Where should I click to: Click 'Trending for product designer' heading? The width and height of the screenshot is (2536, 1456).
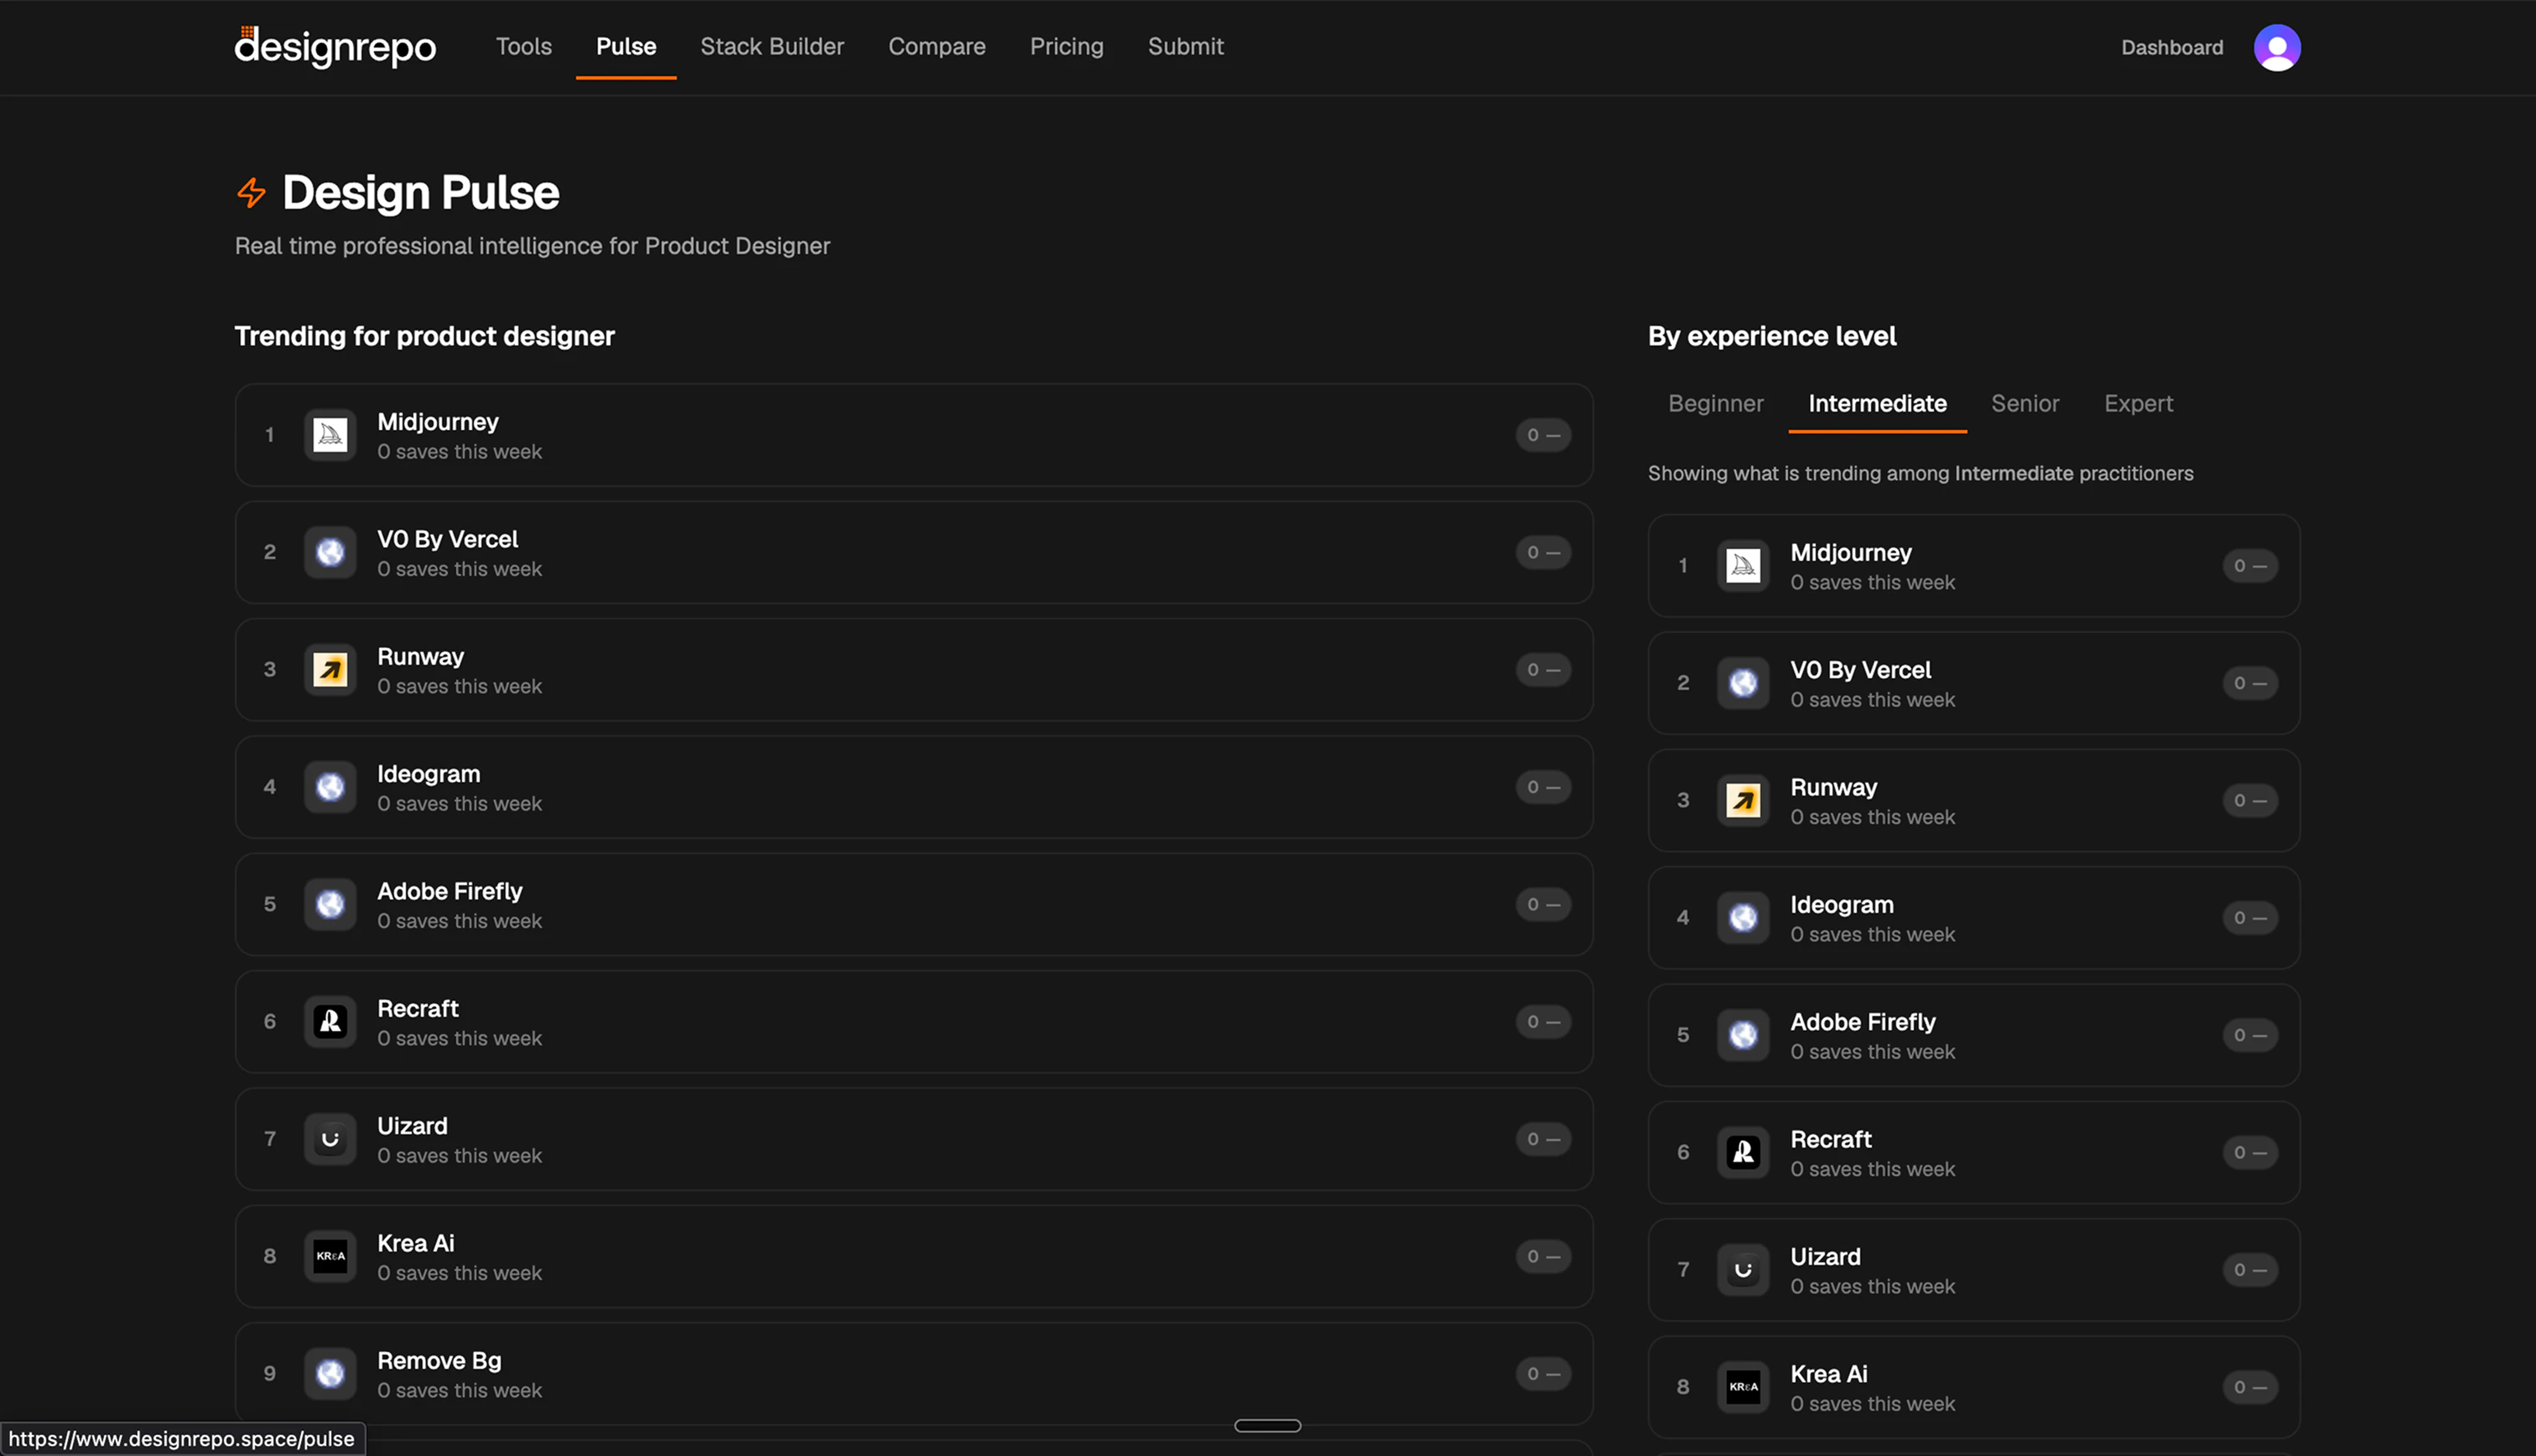pyautogui.click(x=424, y=336)
